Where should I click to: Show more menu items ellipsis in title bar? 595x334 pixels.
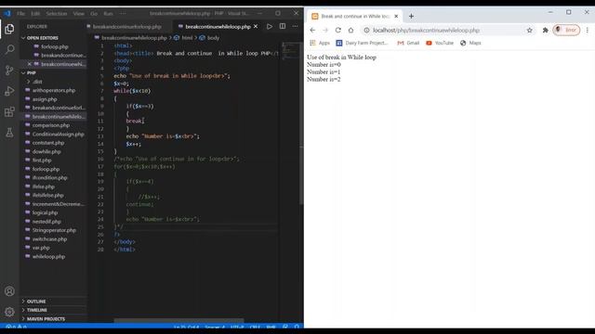(x=123, y=13)
